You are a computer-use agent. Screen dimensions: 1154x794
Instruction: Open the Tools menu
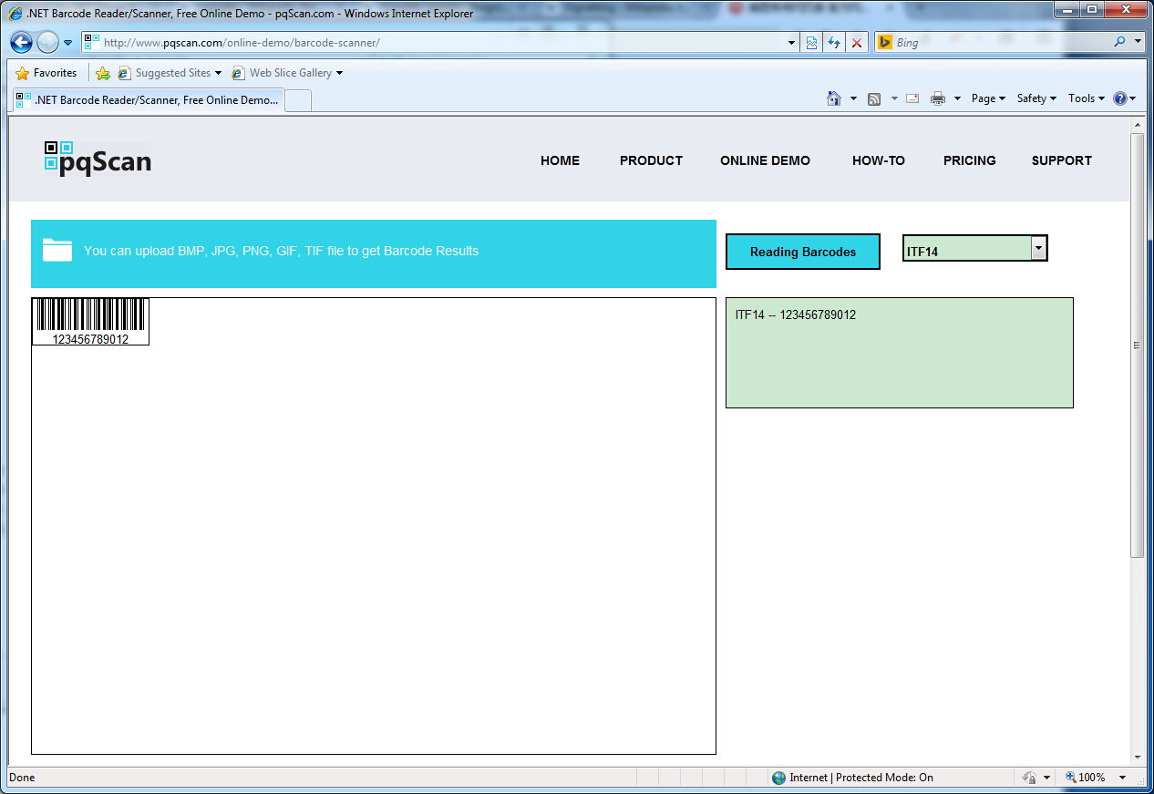click(x=1087, y=98)
